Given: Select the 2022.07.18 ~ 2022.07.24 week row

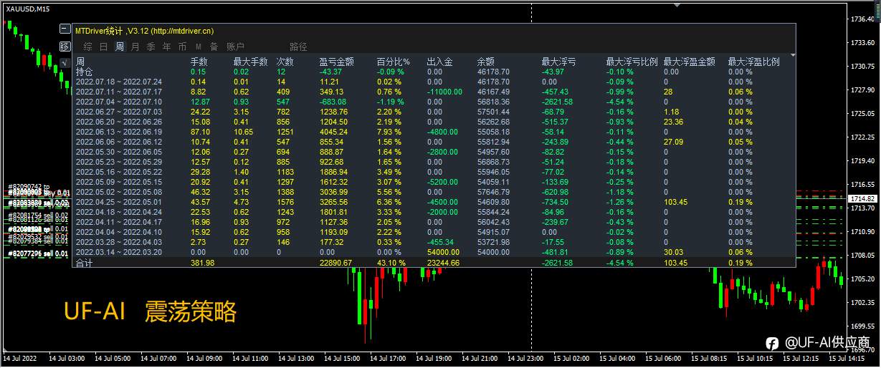Looking at the screenshot, I should [x=119, y=82].
